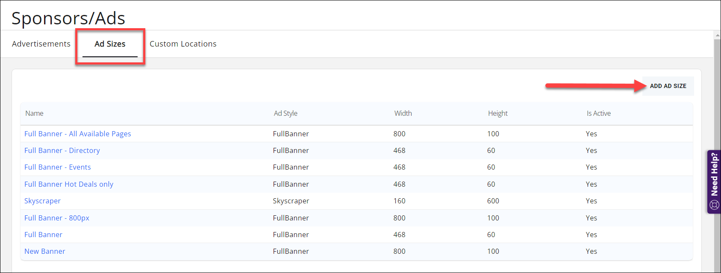Click Yes in the New Banner row
The image size is (721, 273).
592,251
